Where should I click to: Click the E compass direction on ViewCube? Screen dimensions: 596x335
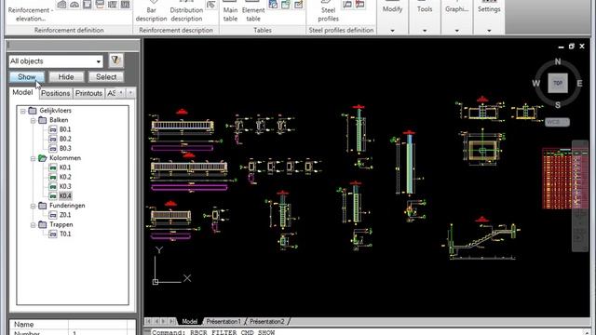(579, 83)
